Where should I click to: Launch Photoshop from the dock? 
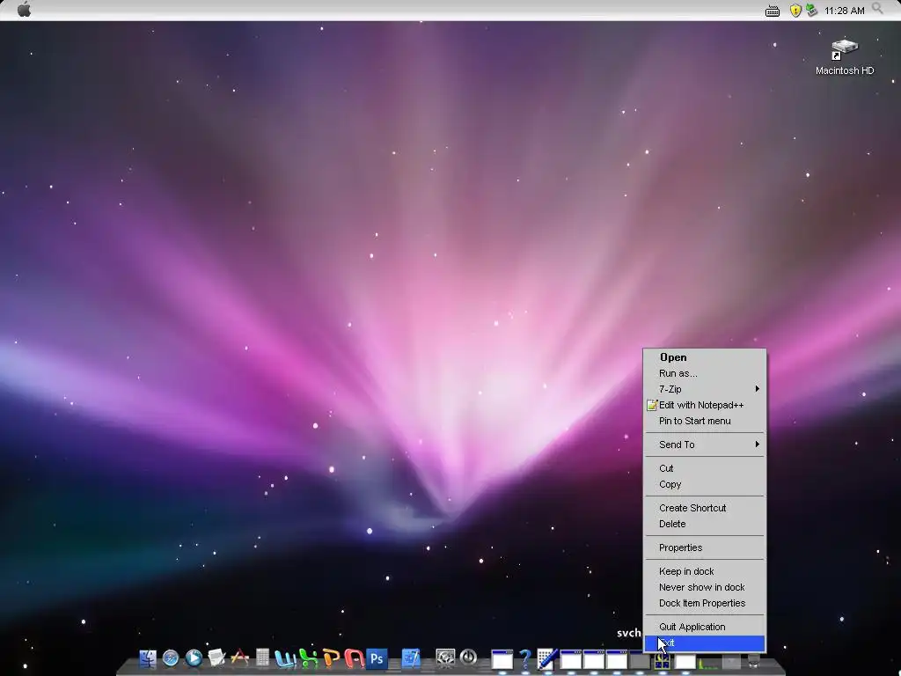pyautogui.click(x=377, y=658)
